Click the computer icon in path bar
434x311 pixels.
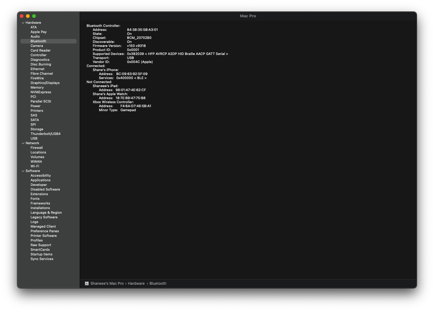87,284
